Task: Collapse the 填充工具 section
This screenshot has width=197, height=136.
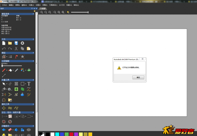Action: [33, 104]
